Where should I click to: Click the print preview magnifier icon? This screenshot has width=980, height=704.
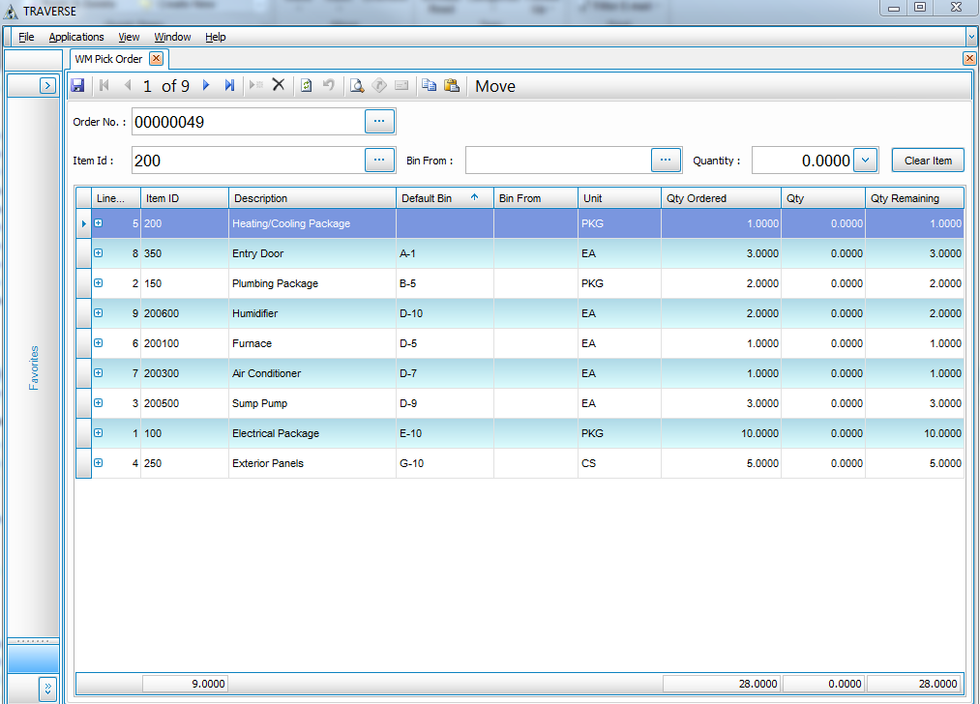357,85
